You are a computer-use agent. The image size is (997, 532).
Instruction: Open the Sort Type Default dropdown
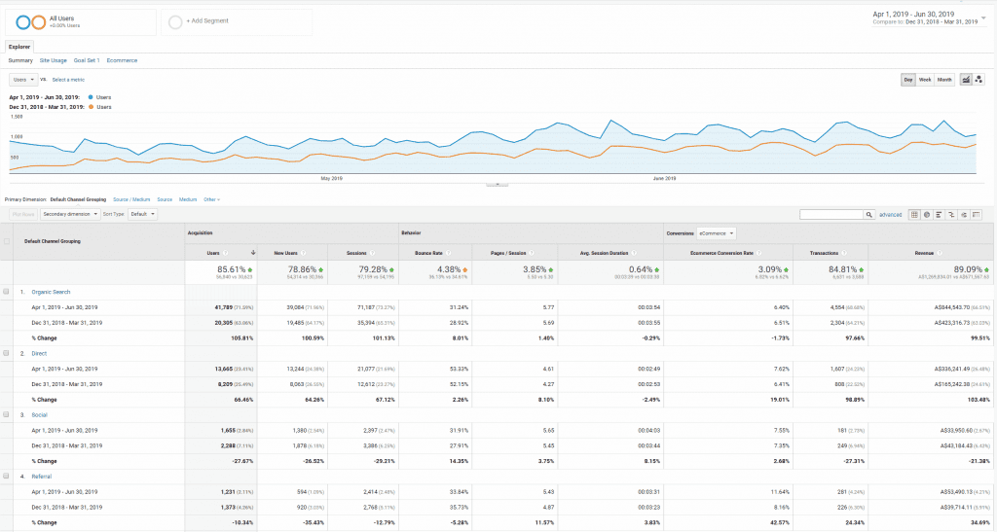click(142, 214)
